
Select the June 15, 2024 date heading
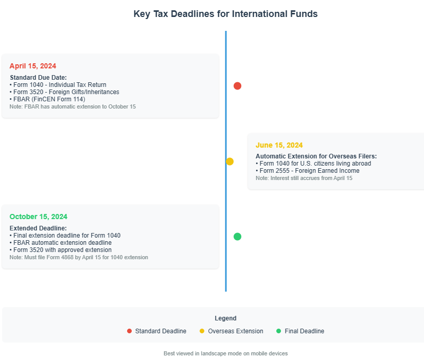click(279, 145)
